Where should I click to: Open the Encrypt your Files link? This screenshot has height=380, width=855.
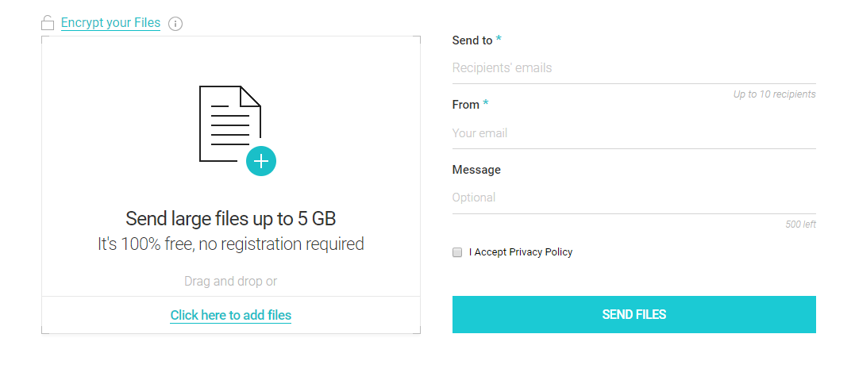click(110, 23)
